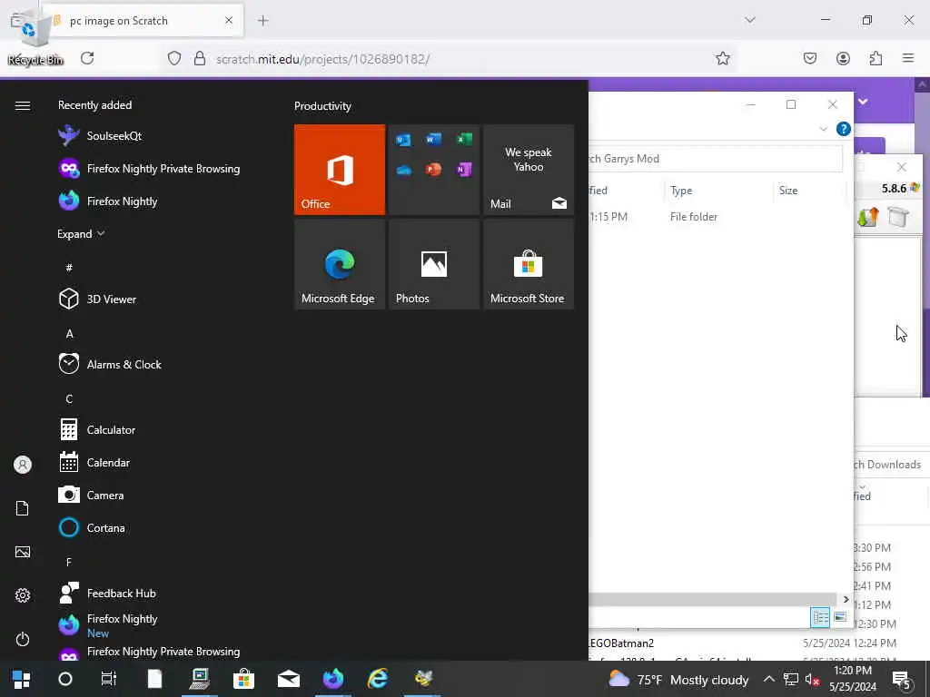Image resolution: width=930 pixels, height=697 pixels.
Task: Switch to Firefox Nightly on the taskbar
Action: pyautogui.click(x=332, y=679)
